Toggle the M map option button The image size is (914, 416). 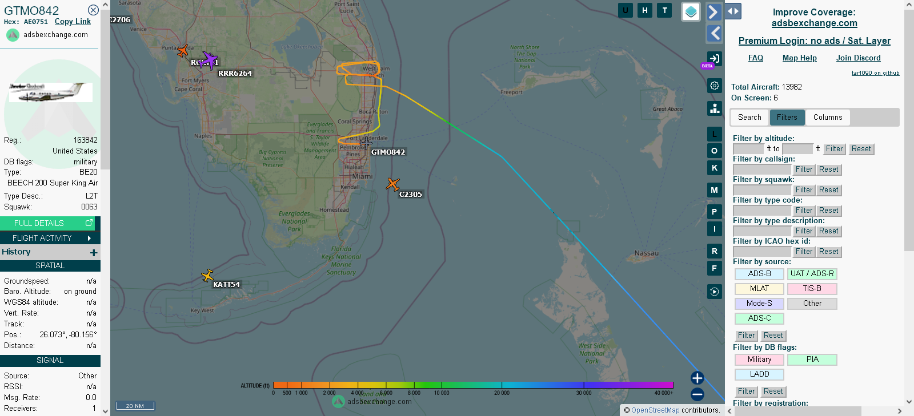pos(714,190)
